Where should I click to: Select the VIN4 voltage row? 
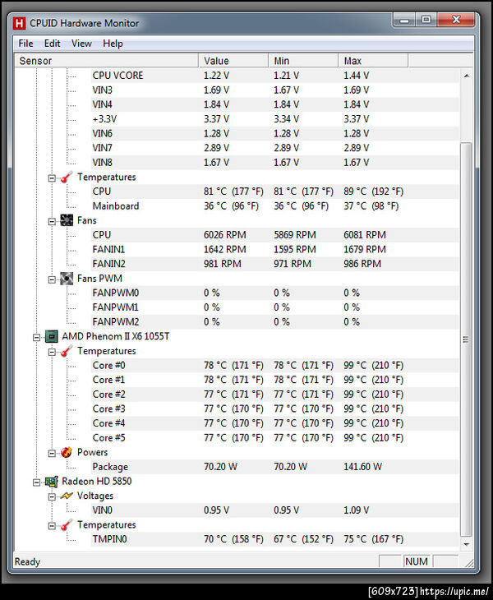(274, 104)
